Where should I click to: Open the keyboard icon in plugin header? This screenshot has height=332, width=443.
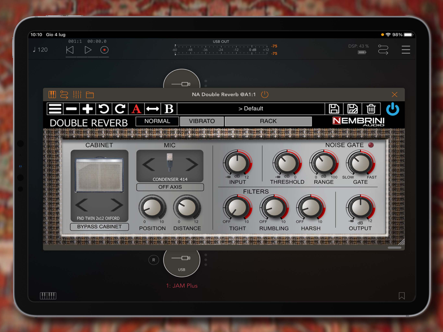click(x=52, y=95)
